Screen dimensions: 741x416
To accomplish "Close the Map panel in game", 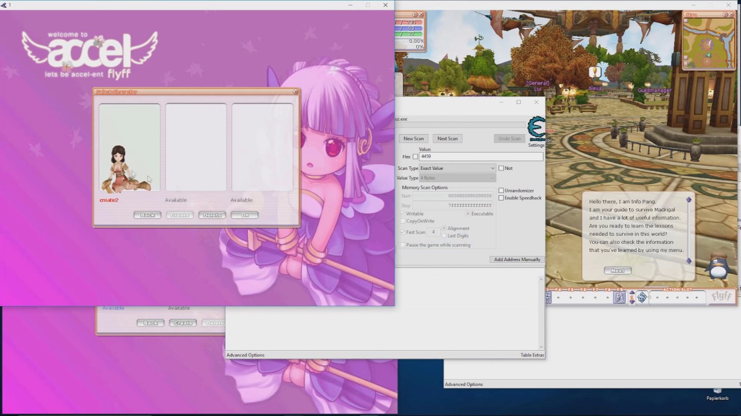I will 731,15.
